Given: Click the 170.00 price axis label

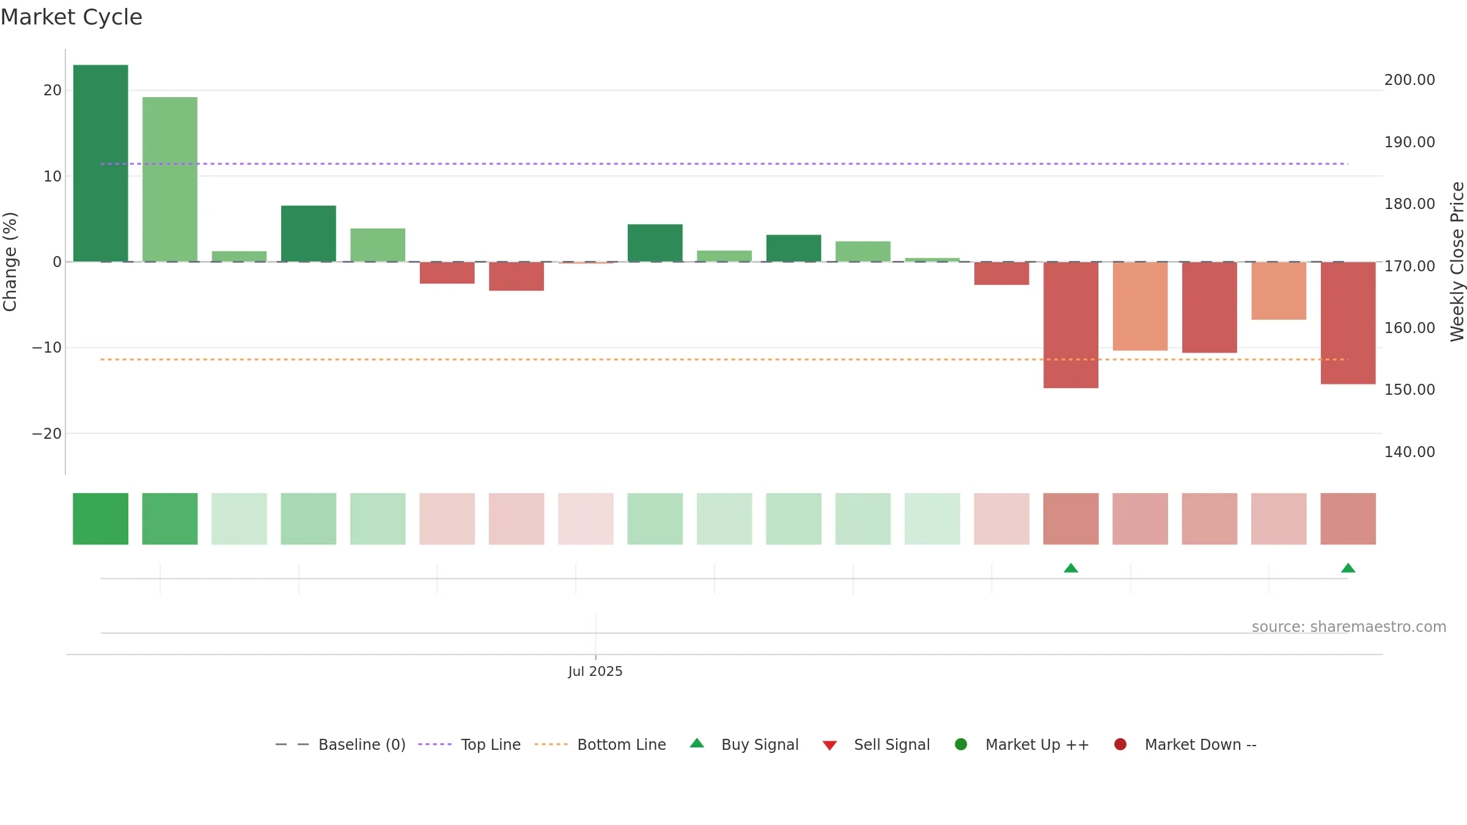Looking at the screenshot, I should point(1410,266).
